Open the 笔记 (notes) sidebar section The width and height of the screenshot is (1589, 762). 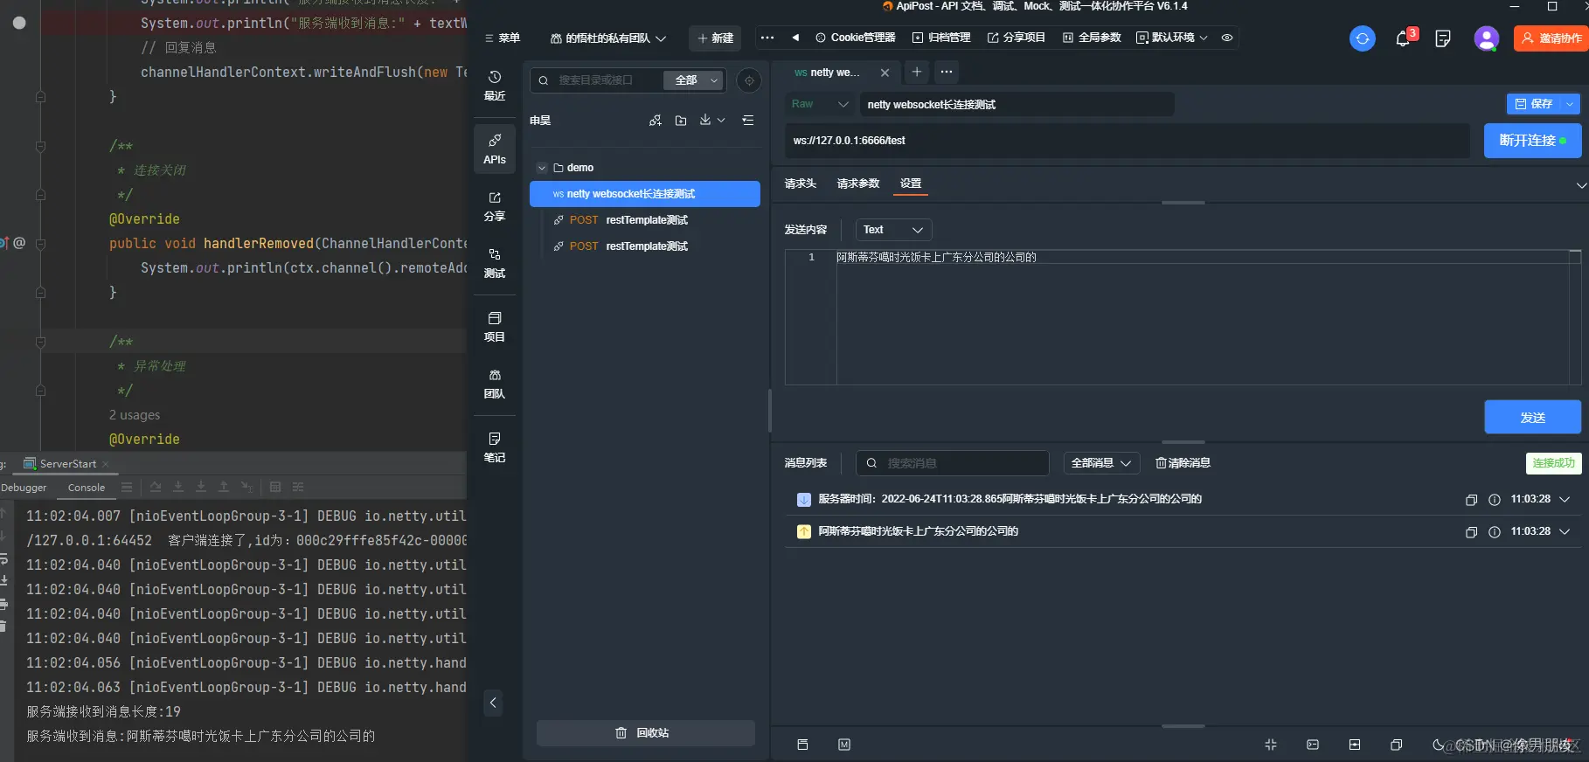coord(495,447)
